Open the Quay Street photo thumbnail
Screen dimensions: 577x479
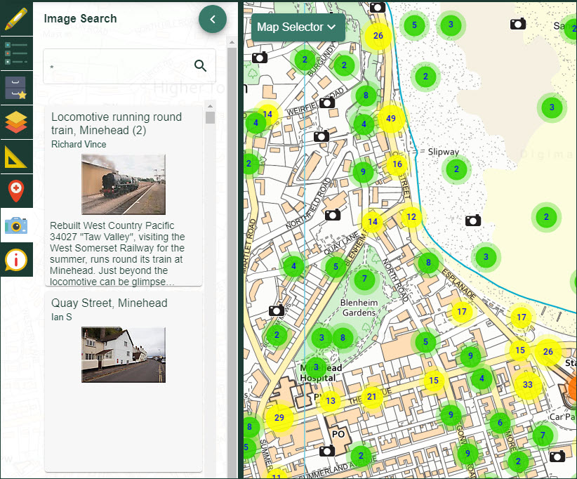(x=123, y=355)
